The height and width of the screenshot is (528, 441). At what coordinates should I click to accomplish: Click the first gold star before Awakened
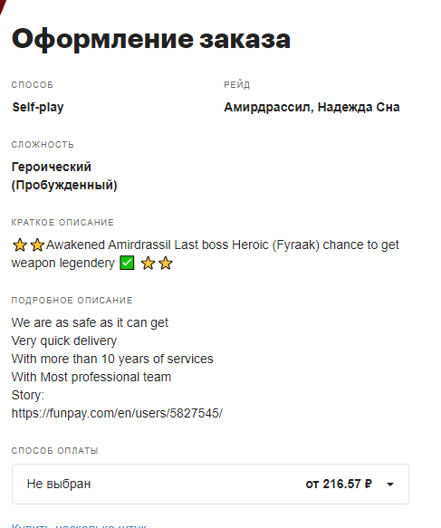20,245
